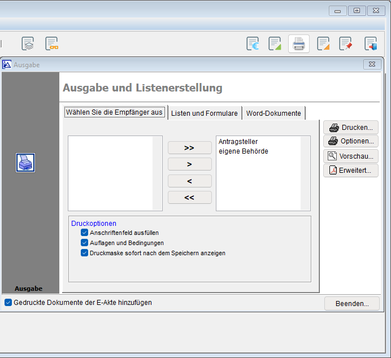Open the Word-Dokumente tab
The height and width of the screenshot is (358, 391).
point(273,113)
